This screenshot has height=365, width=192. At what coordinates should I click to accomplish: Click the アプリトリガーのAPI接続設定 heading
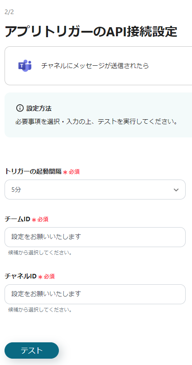click(x=91, y=32)
